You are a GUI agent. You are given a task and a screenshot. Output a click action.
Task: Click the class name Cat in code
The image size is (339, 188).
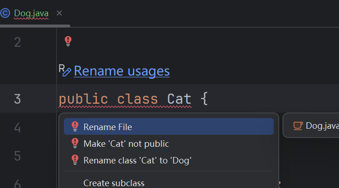(179, 99)
